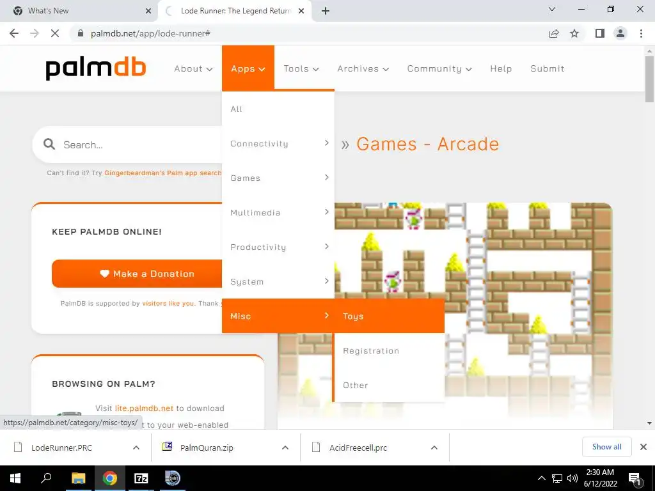Open the About dropdown menu
This screenshot has height=491, width=655.
point(193,68)
